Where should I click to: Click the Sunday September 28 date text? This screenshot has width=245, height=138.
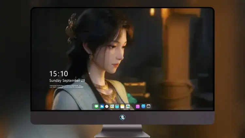(x=67, y=80)
